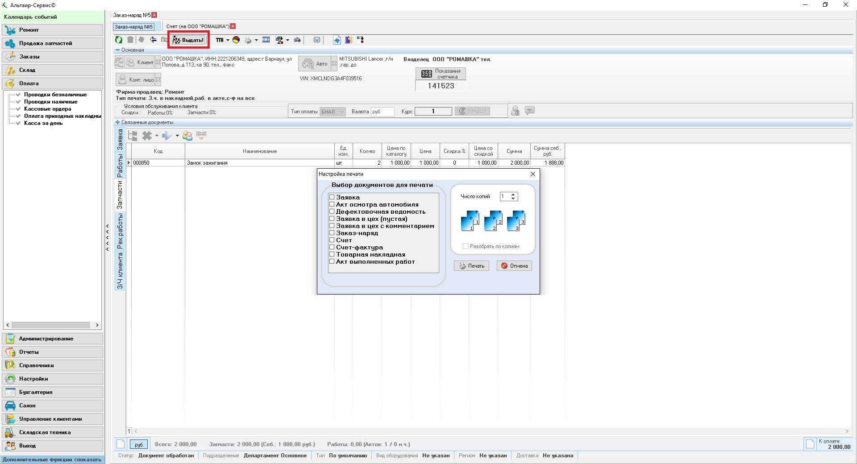Open the Заявка vertical tab
The height and width of the screenshot is (464, 857).
120,140
